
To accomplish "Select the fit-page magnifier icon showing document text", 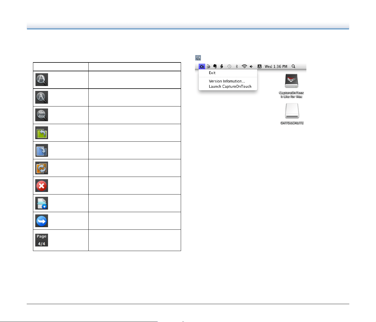I will point(41,115).
